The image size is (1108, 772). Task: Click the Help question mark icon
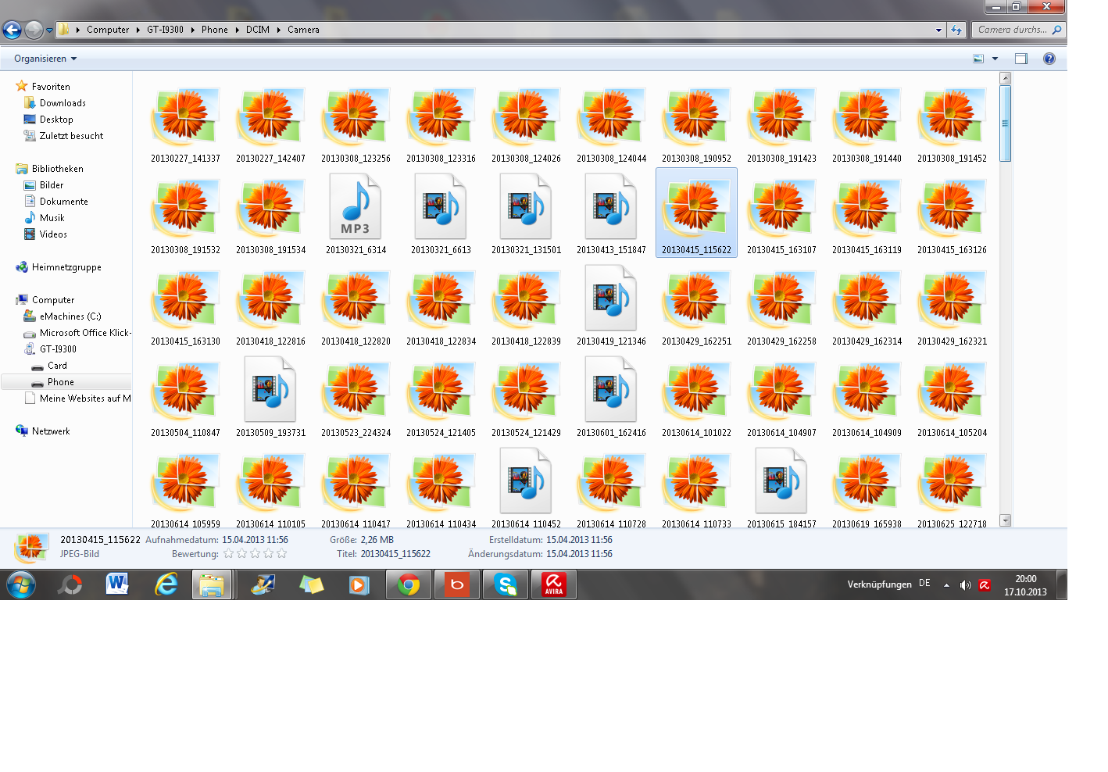click(x=1049, y=59)
